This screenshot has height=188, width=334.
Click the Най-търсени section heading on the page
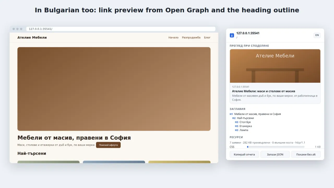(x=32, y=154)
